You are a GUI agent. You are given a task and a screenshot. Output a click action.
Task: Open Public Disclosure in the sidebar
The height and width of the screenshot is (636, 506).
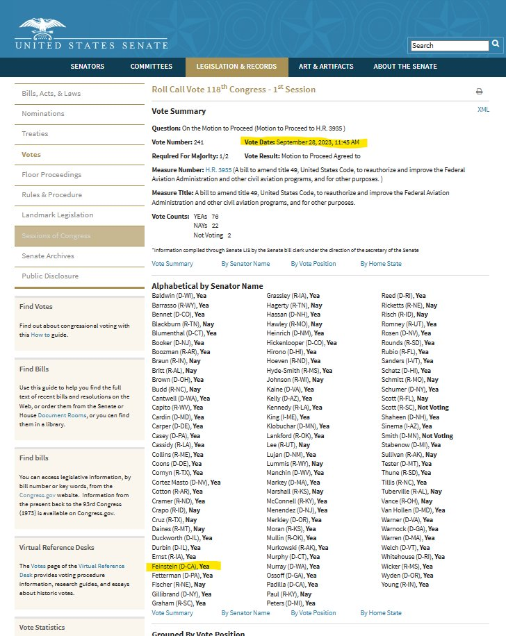(x=50, y=276)
